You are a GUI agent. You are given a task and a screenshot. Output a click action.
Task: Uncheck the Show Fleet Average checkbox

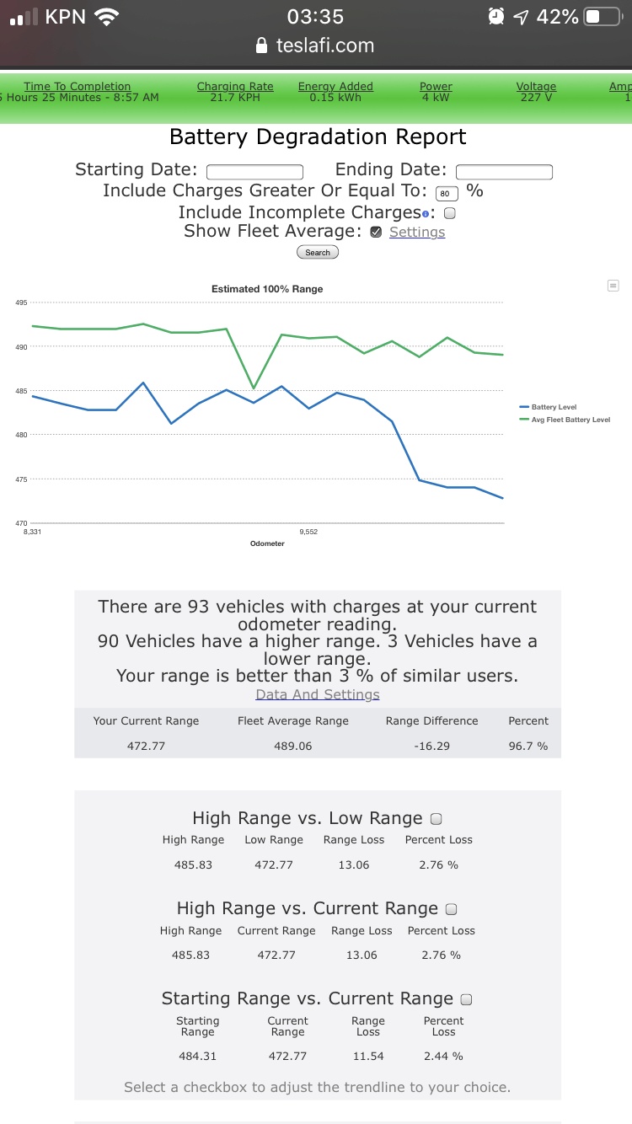(376, 233)
